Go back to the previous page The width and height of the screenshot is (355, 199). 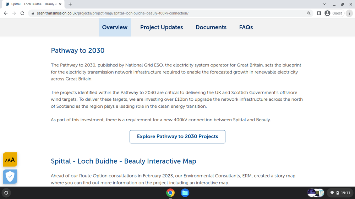6,13
